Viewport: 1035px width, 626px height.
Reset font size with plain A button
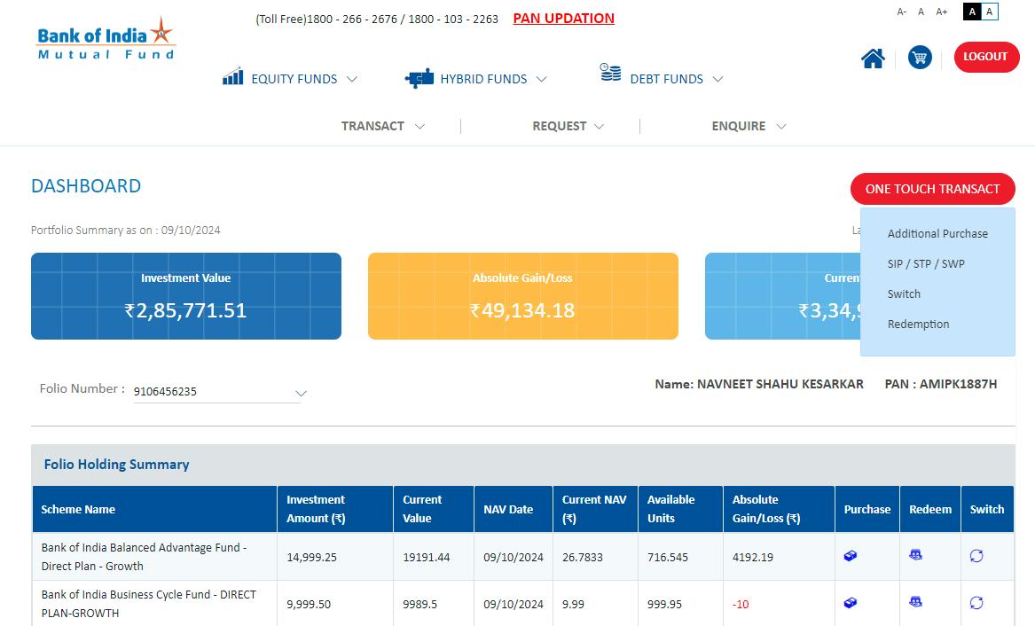(921, 12)
